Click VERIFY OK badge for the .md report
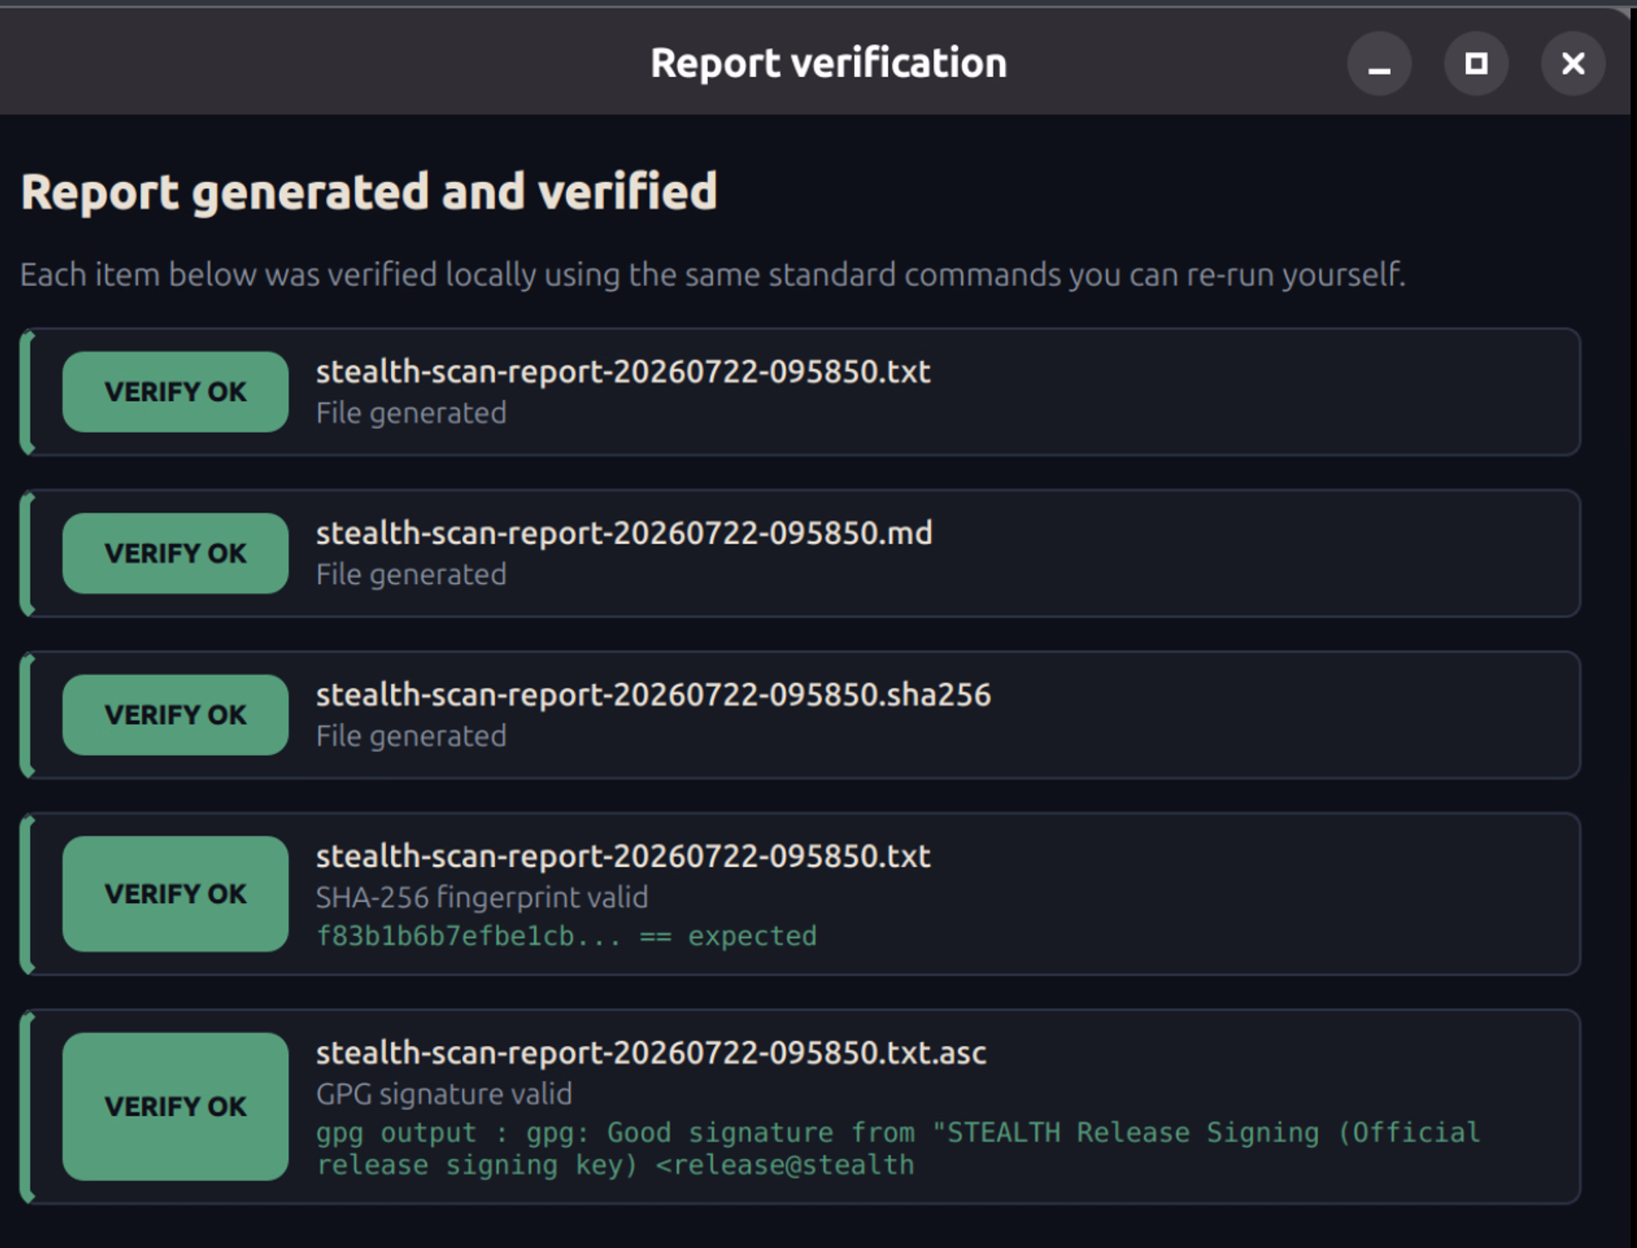 tap(175, 553)
